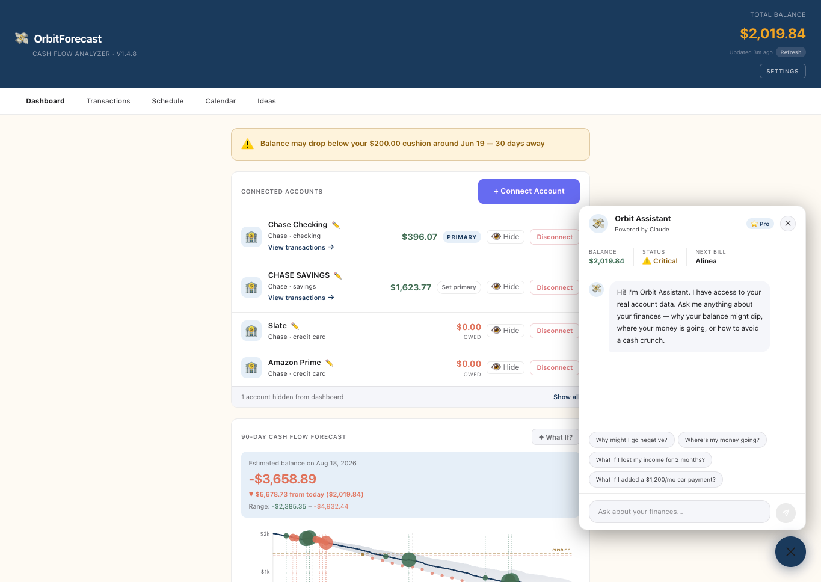This screenshot has width=821, height=582.
Task: Send message with paper plane icon
Action: point(786,513)
